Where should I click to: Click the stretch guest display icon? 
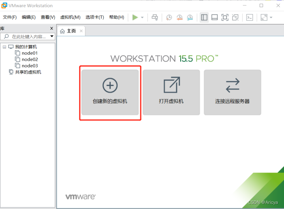point(264,17)
